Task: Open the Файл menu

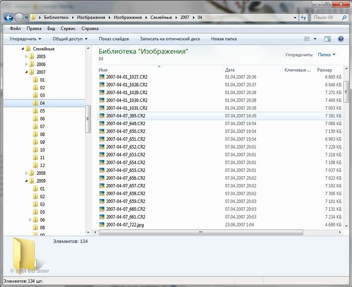Action: pyautogui.click(x=15, y=29)
